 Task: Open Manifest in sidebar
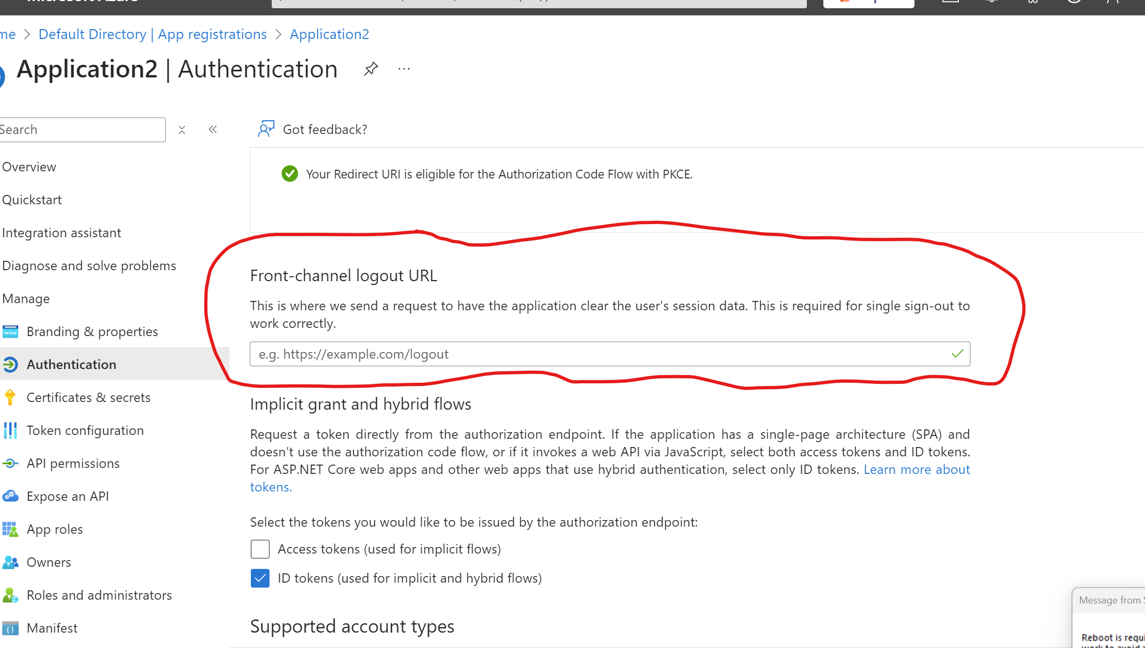click(x=52, y=628)
